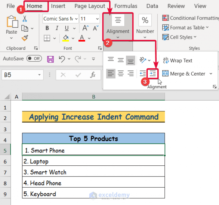This screenshot has height=205, width=219.
Task: Apply red Font Color
Action: click(x=82, y=38)
